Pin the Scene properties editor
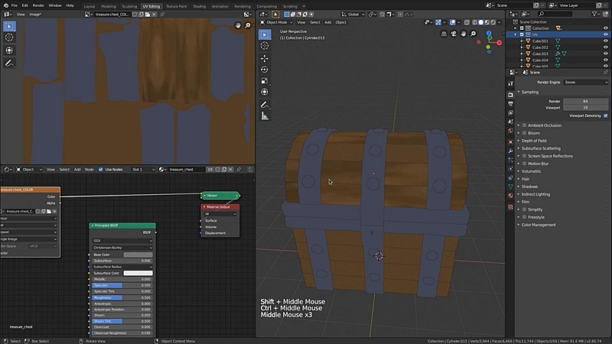This screenshot has height=344, width=612. coord(605,72)
